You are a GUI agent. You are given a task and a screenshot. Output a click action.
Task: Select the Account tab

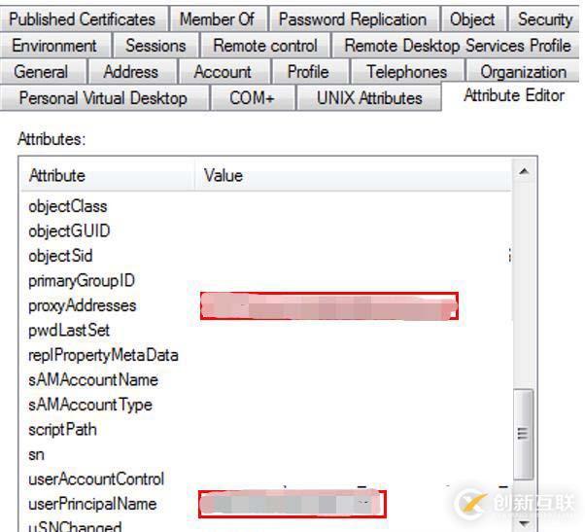[x=224, y=72]
